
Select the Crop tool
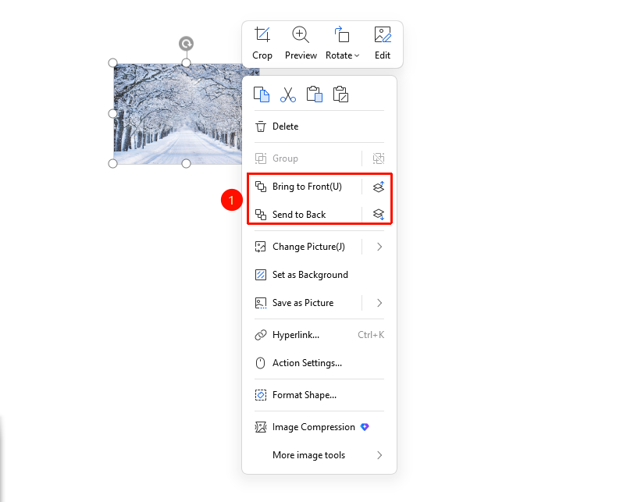click(262, 44)
